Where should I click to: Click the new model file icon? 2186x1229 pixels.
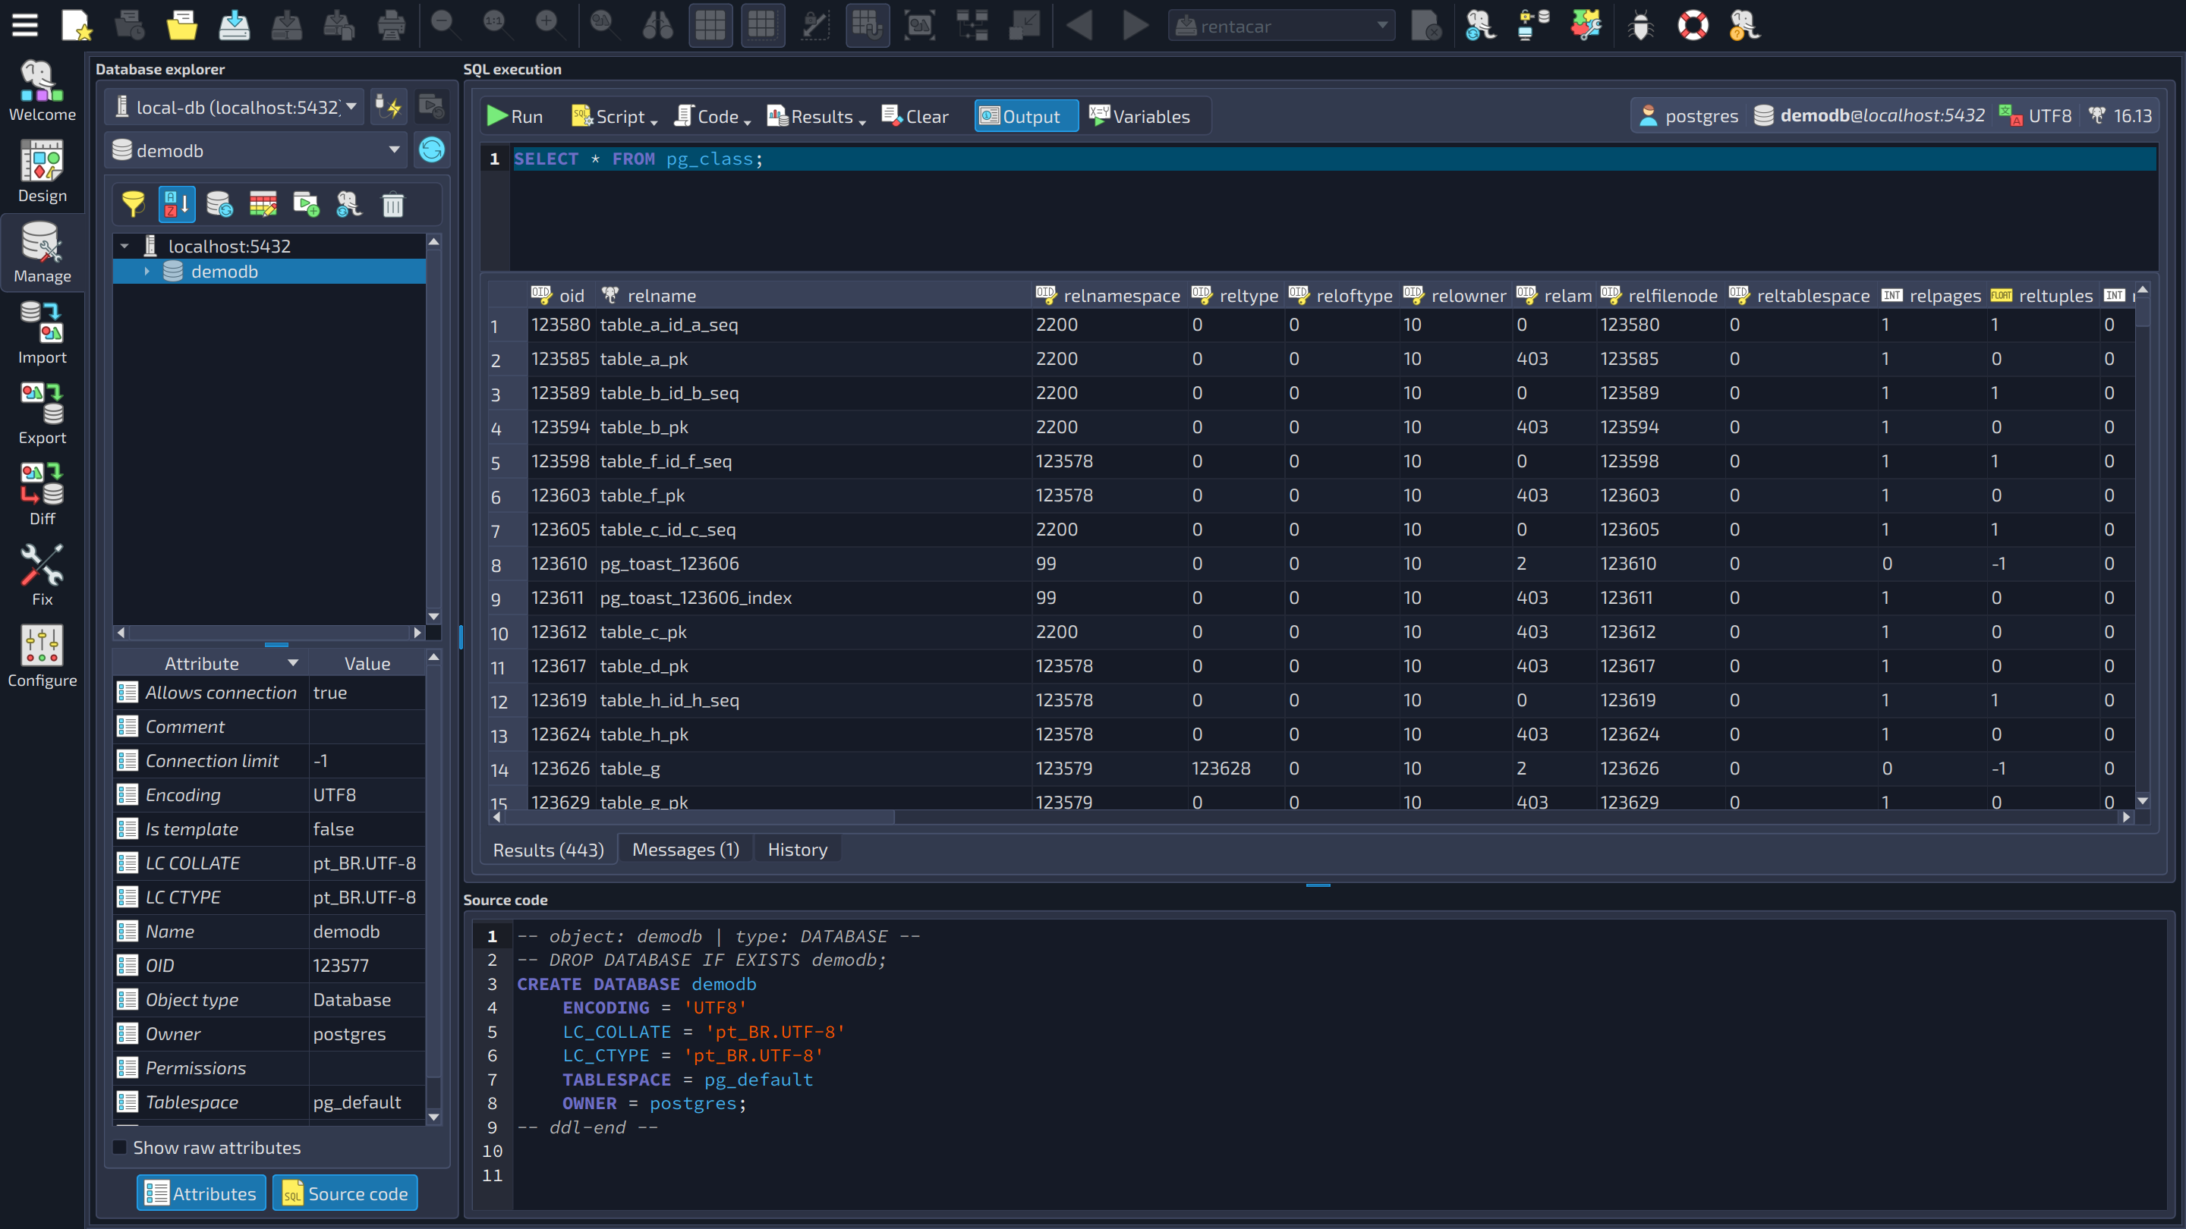77,24
